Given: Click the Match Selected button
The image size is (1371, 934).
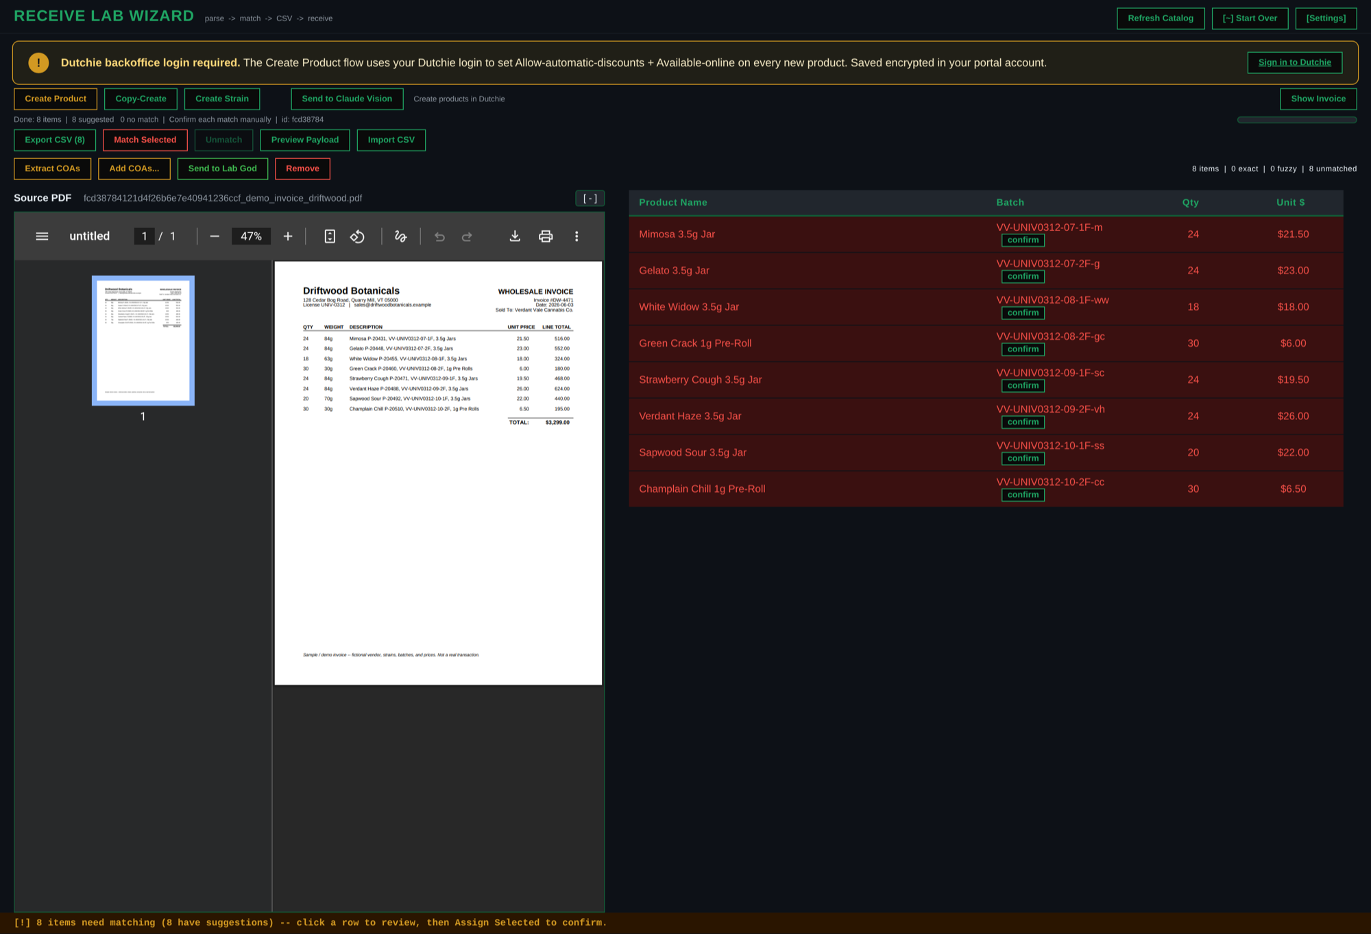Looking at the screenshot, I should 145,140.
